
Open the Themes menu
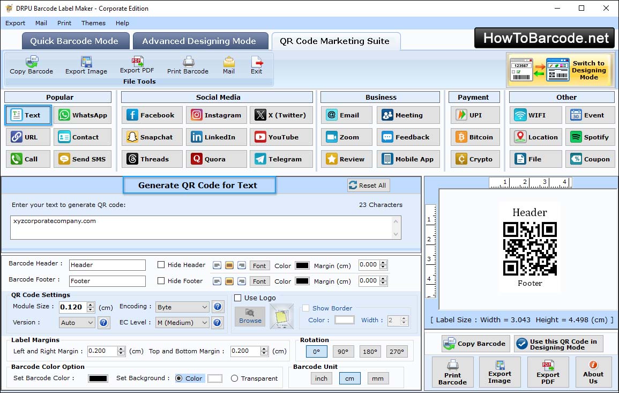coord(94,23)
